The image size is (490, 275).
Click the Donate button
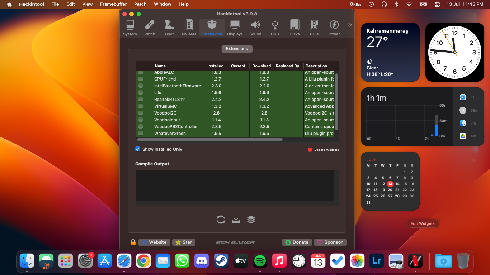pos(297,242)
